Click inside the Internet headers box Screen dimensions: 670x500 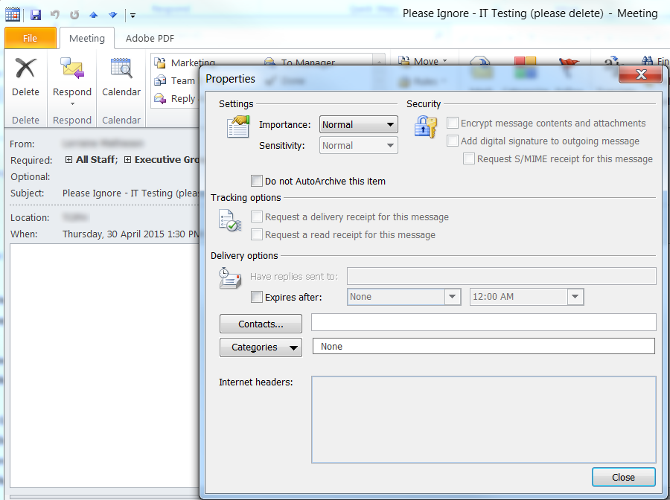484,420
